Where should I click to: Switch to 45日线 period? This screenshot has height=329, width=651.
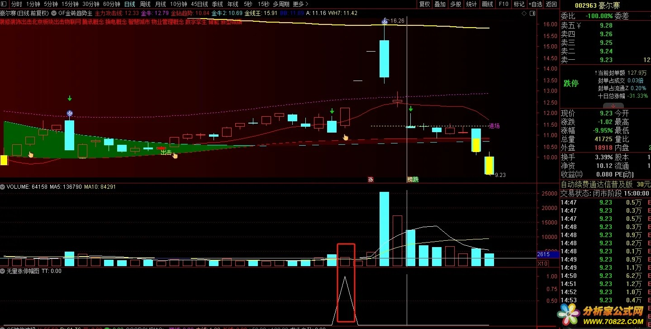coord(200,4)
